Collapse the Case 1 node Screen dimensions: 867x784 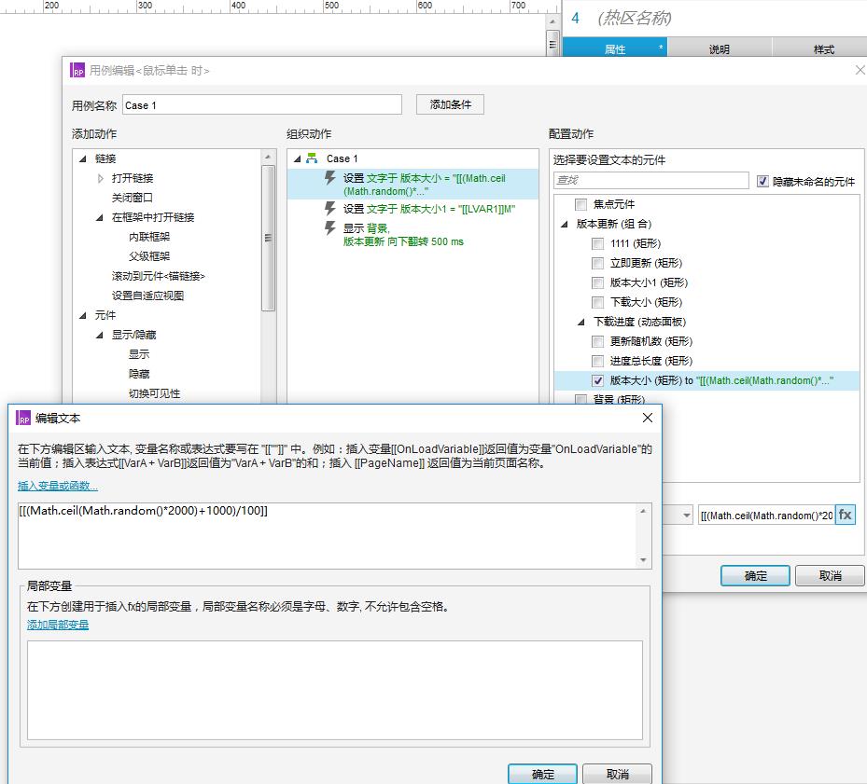pyautogui.click(x=298, y=158)
